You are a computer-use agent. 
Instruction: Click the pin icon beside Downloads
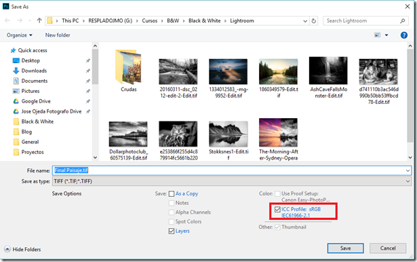tap(87, 71)
